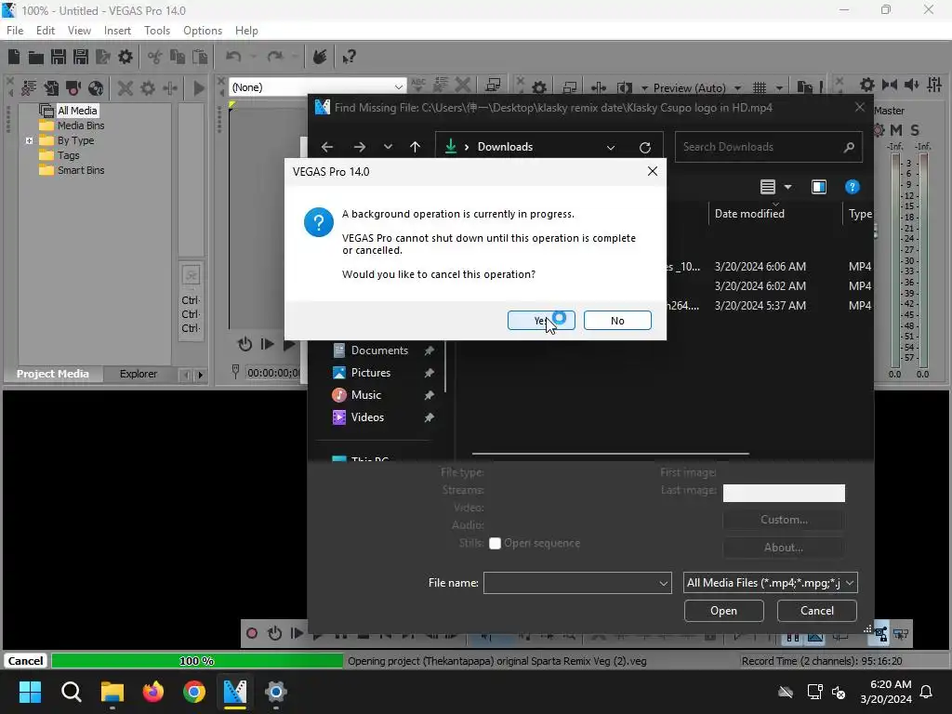
Task: Click the Open button in file dialog
Action: [723, 611]
